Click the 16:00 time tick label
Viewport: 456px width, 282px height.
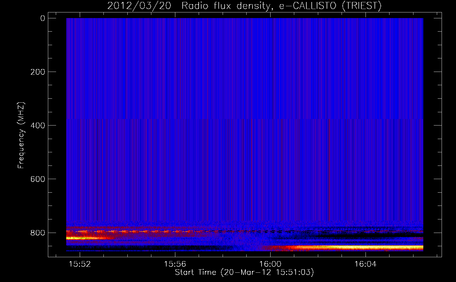point(270,264)
